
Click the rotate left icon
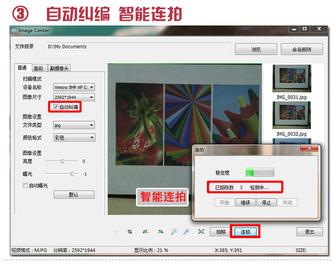click(x=145, y=231)
